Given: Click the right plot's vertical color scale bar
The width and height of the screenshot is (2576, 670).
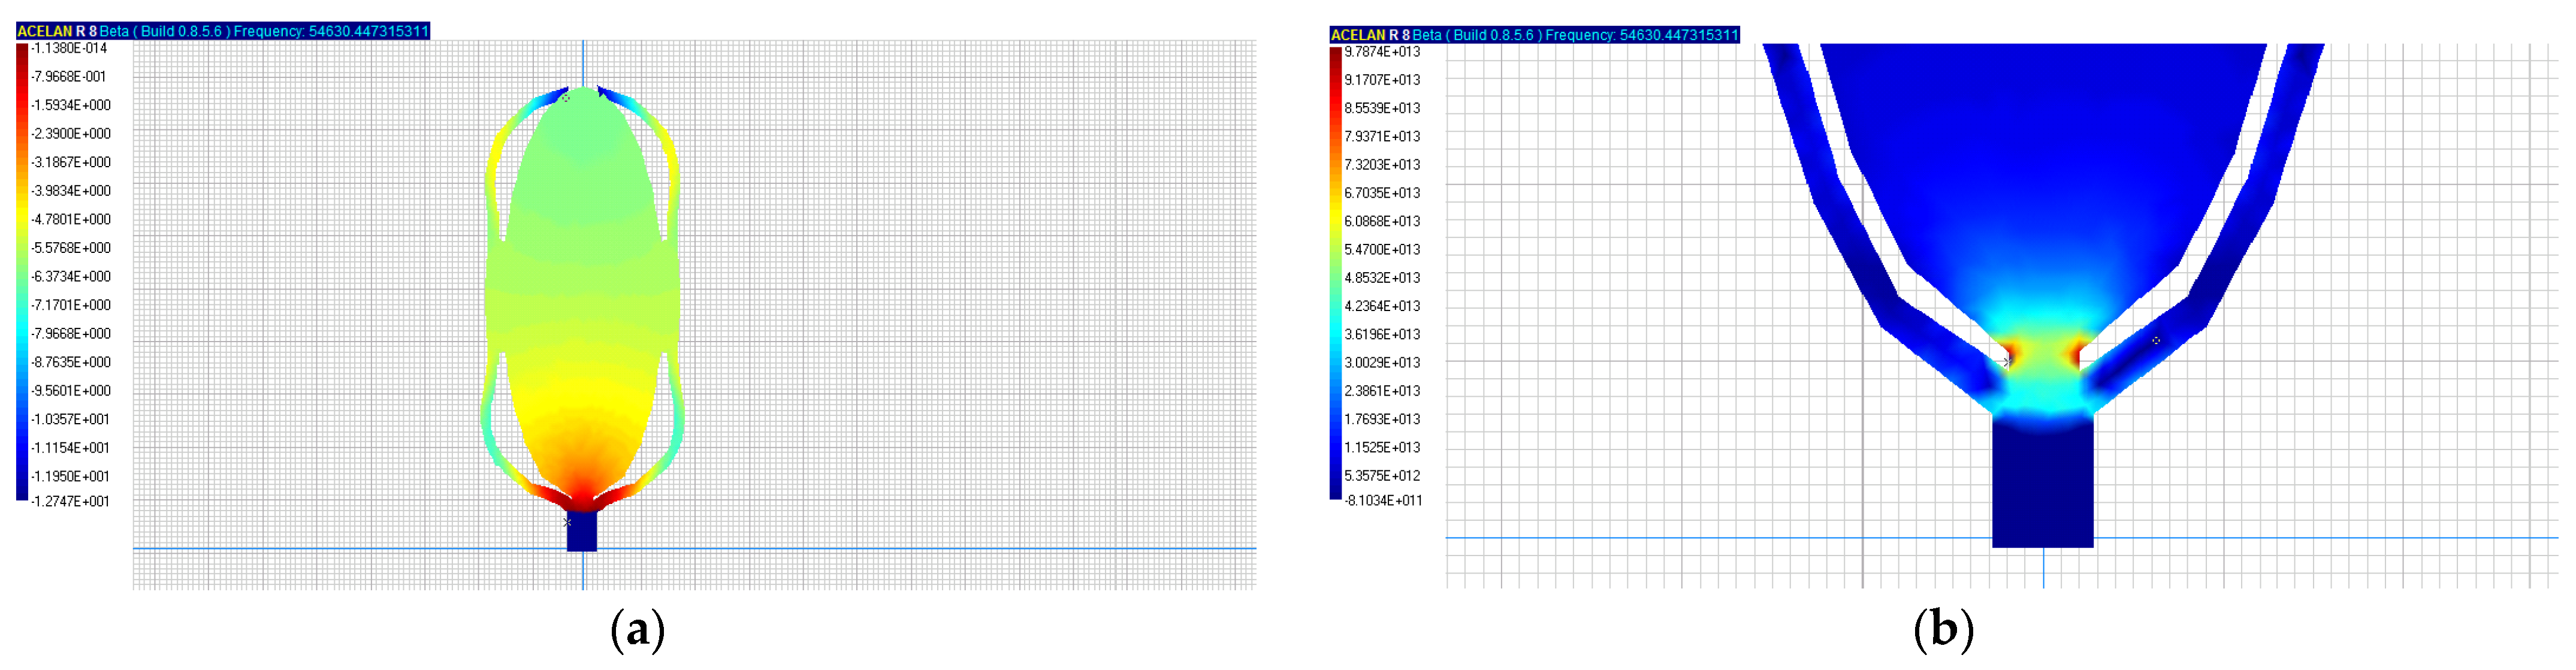Looking at the screenshot, I should 1335,273.
